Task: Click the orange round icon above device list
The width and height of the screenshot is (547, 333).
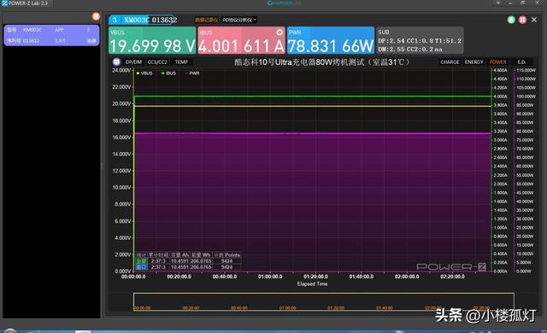Action: pos(96,16)
